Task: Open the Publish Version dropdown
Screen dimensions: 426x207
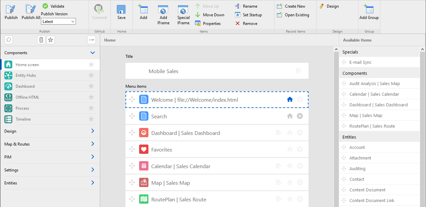Action: pyautogui.click(x=59, y=21)
